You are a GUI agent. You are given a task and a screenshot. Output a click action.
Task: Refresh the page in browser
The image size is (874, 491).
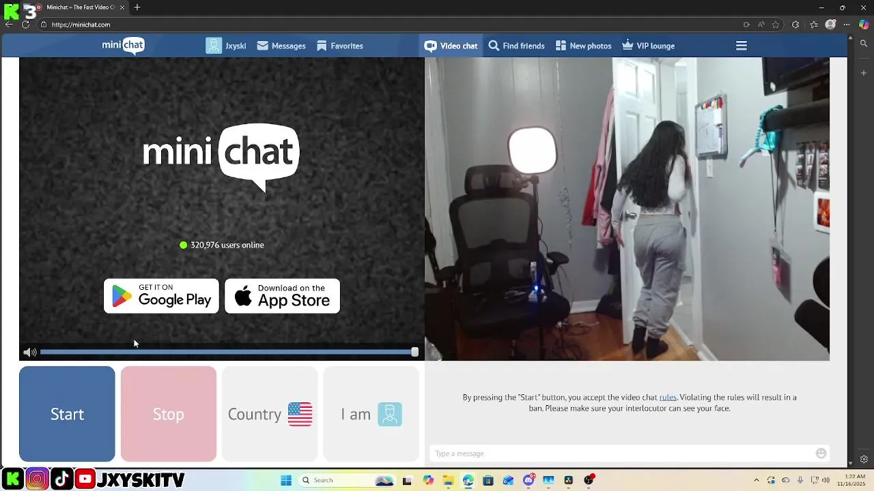tap(25, 25)
